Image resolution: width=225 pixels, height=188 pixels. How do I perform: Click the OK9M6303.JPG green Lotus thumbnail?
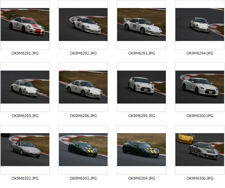click(83, 150)
